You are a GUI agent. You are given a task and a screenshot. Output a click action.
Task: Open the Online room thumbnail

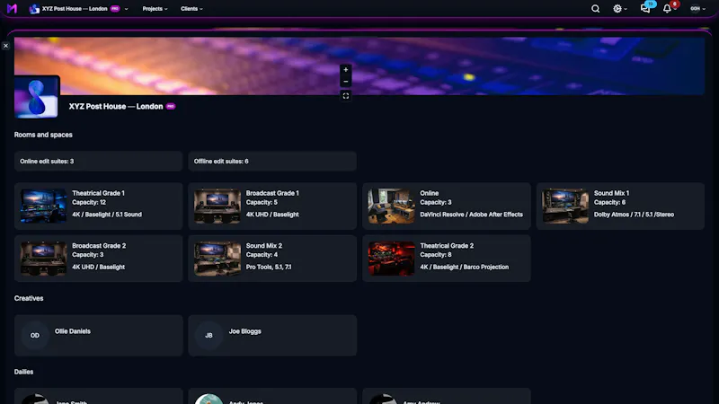[391, 206]
